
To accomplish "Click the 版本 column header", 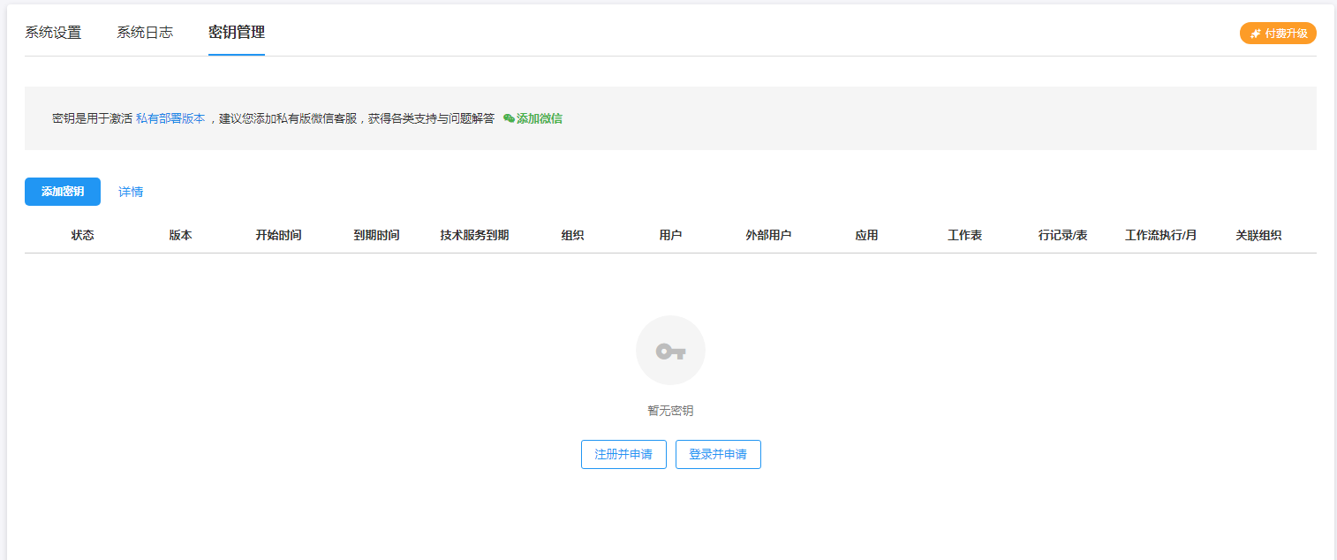I will [x=181, y=236].
